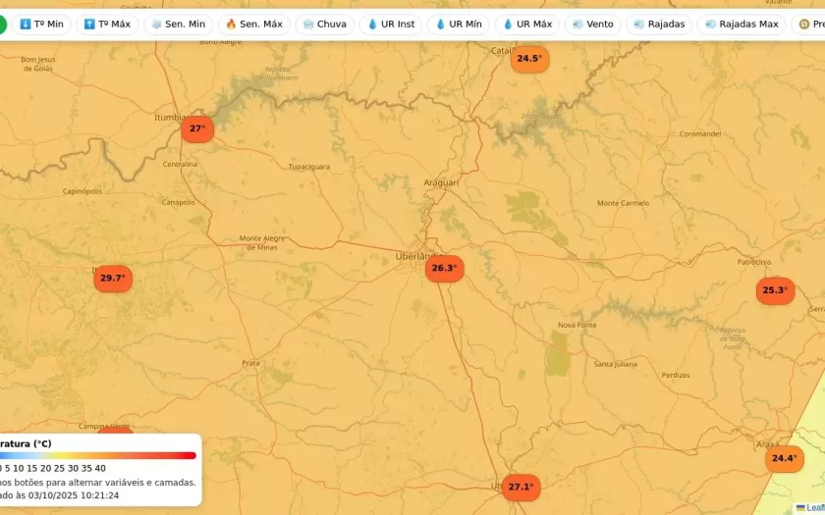Show UR Mín humidity layer
The height and width of the screenshot is (515, 825).
coord(459,24)
